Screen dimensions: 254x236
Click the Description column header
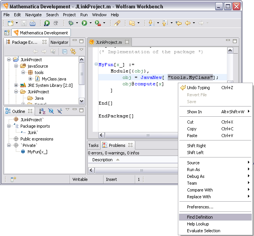103,160
